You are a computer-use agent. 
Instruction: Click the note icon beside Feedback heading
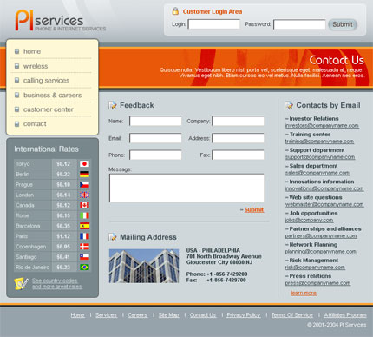pos(113,105)
